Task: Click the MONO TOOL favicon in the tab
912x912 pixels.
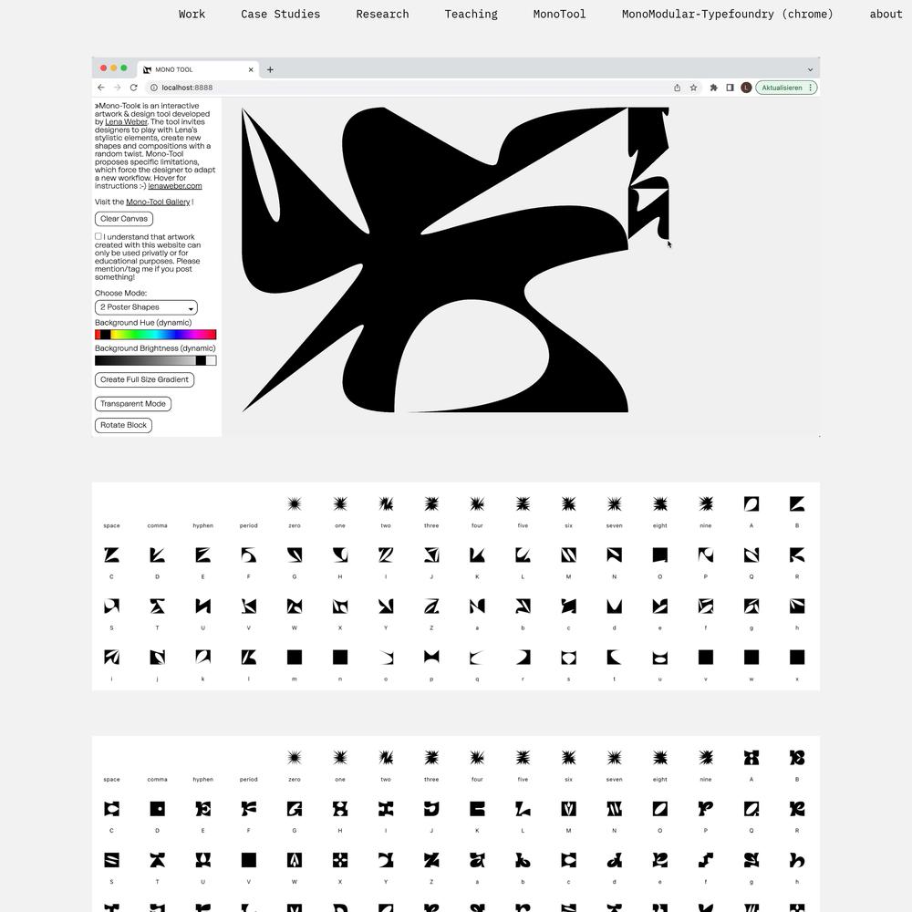Action: pos(147,70)
